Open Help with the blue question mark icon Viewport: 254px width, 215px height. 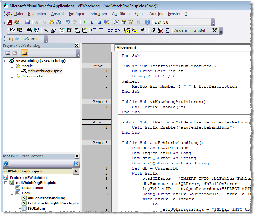[x=147, y=22]
